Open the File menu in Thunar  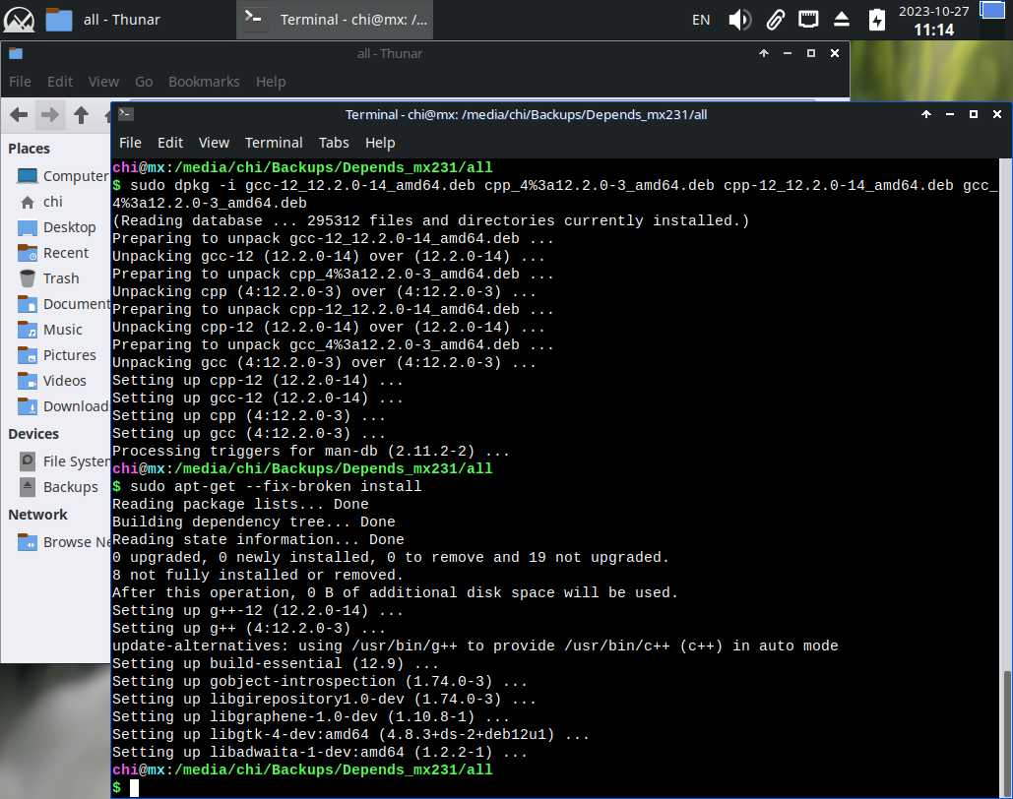tap(20, 82)
